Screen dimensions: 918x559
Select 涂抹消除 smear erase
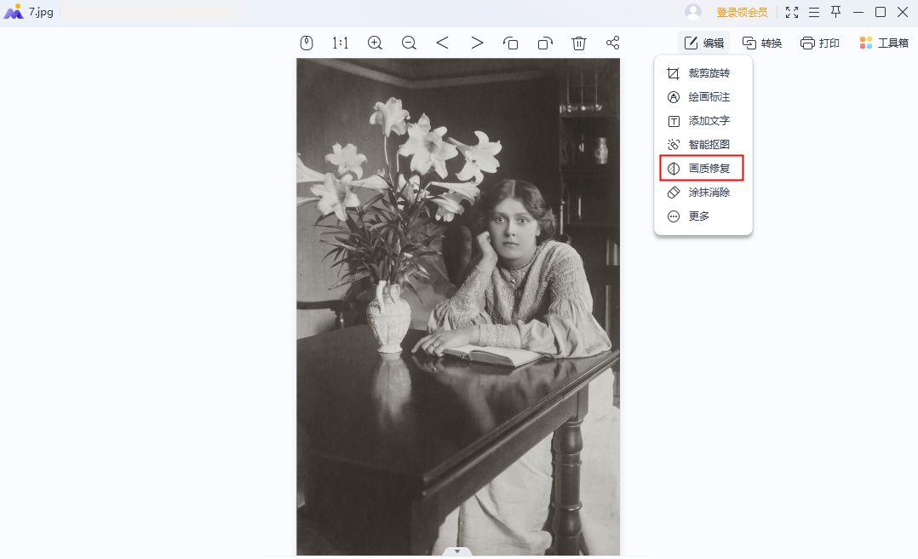pyautogui.click(x=703, y=193)
